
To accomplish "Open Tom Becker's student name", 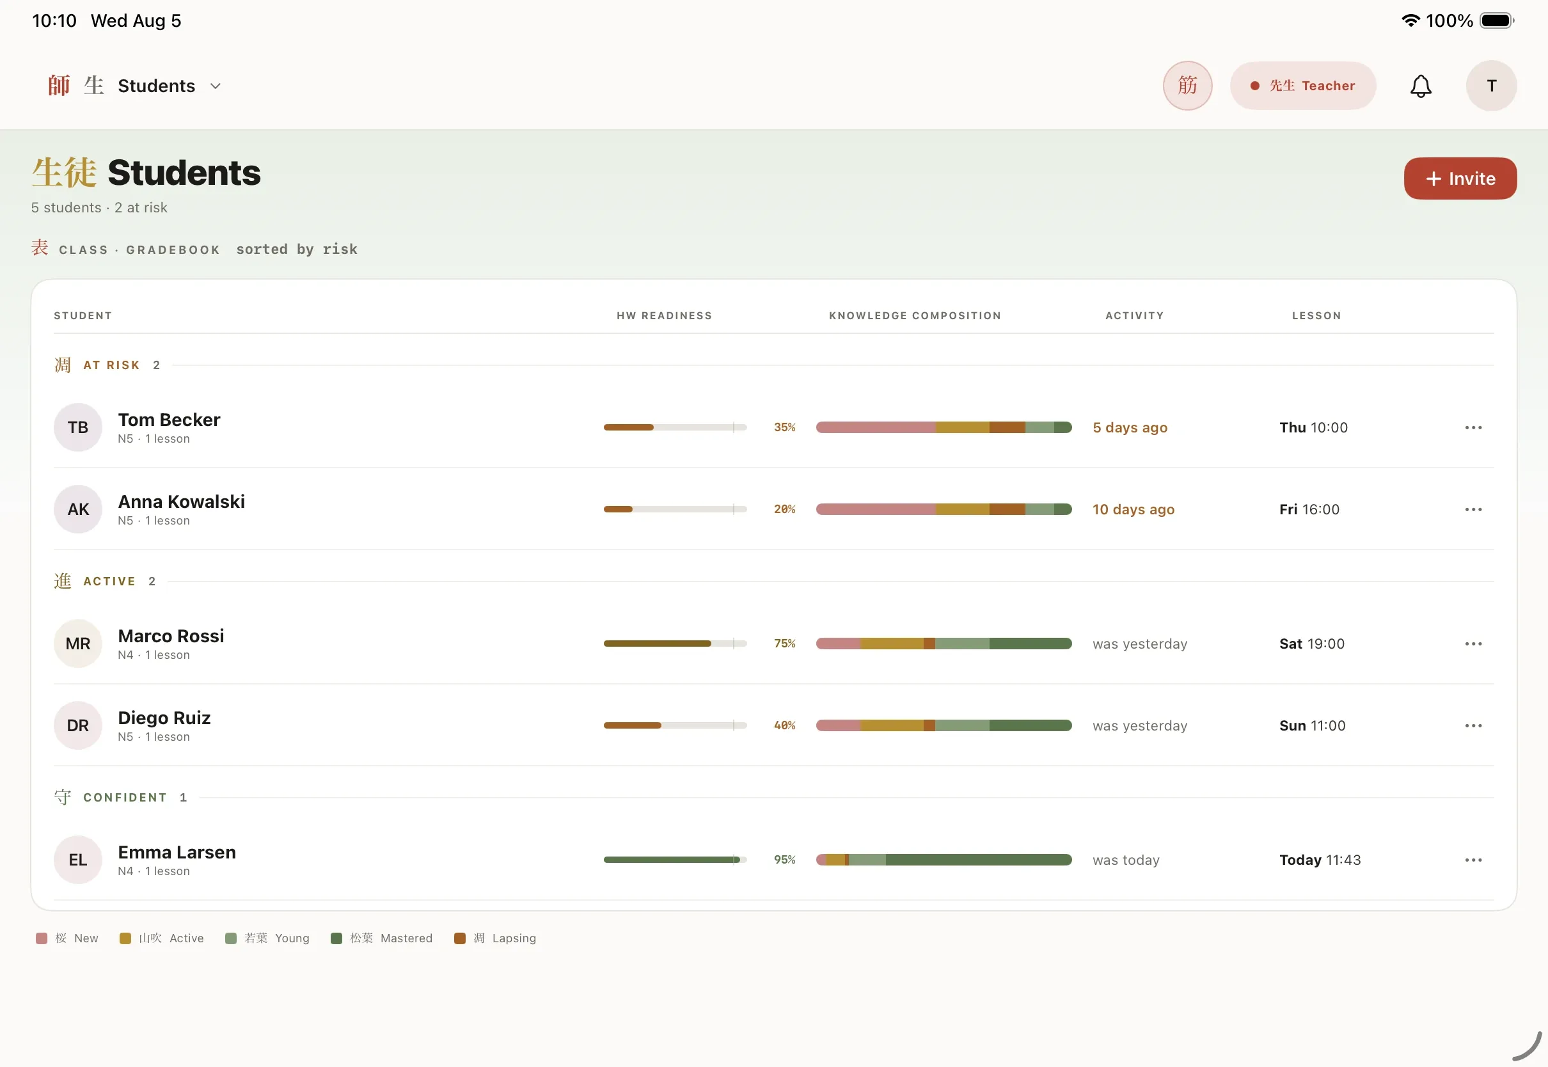I will point(169,420).
